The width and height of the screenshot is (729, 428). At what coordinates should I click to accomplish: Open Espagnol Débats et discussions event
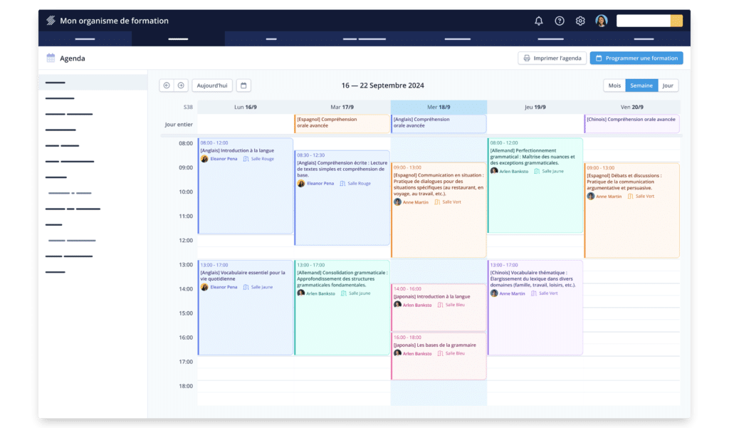632,210
